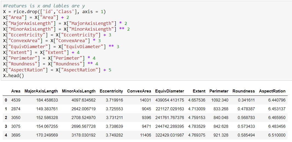Select Perimeter value 840.048
Image resolution: width=292 pixels, height=142 pixels.
coord(221,118)
